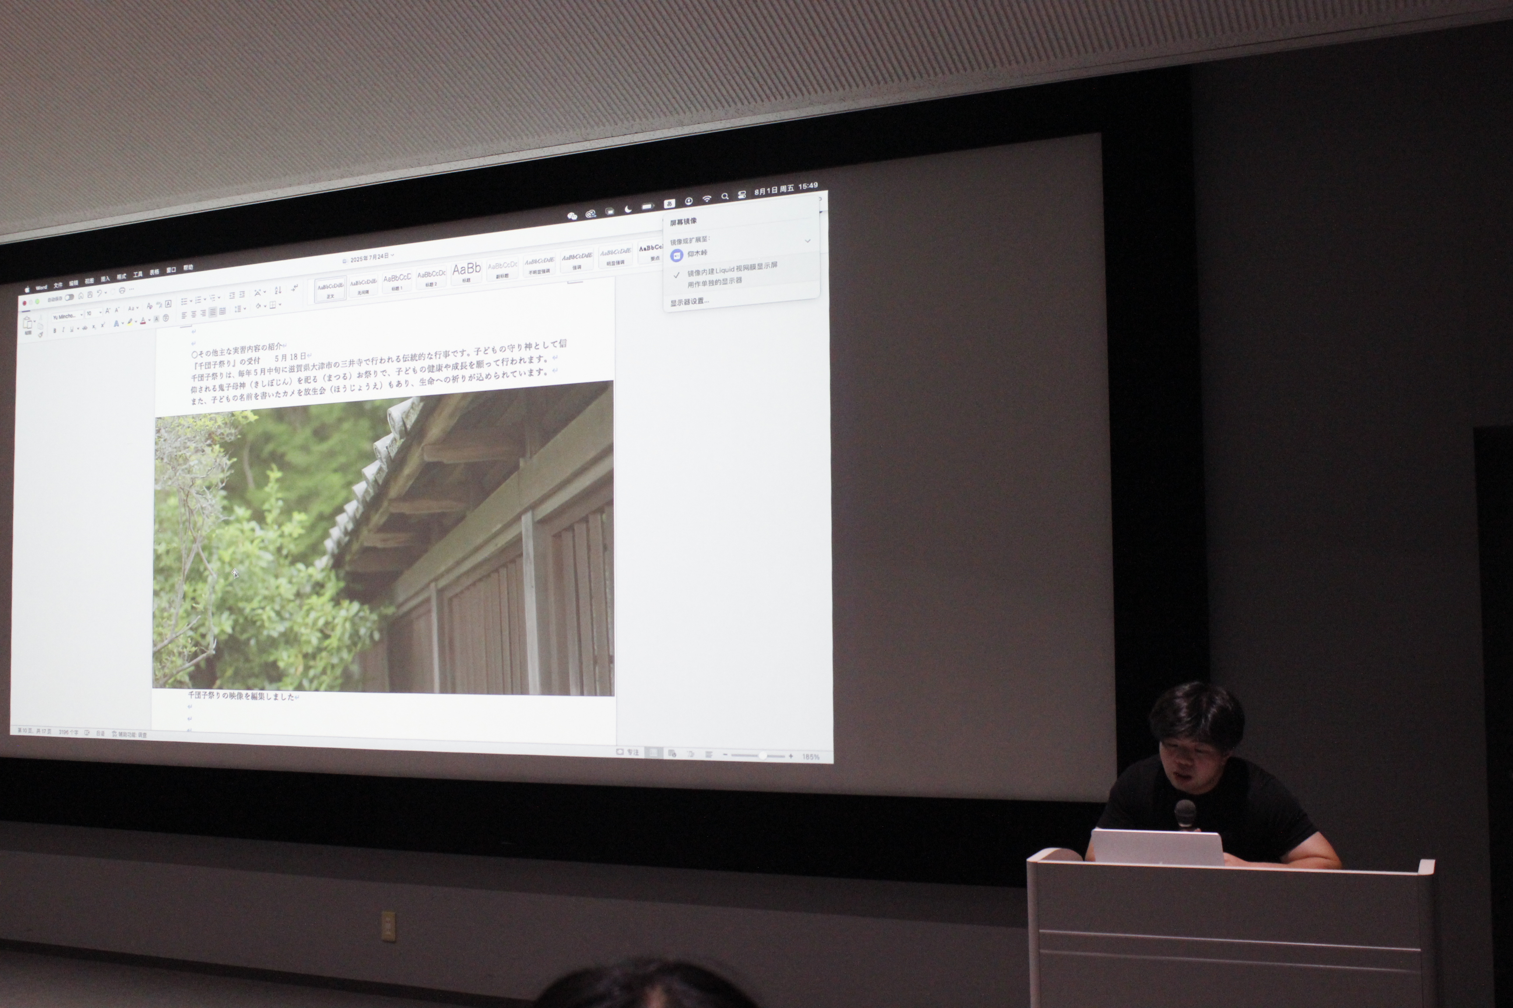Click the Align Left icon
The width and height of the screenshot is (1513, 1008).
click(184, 315)
